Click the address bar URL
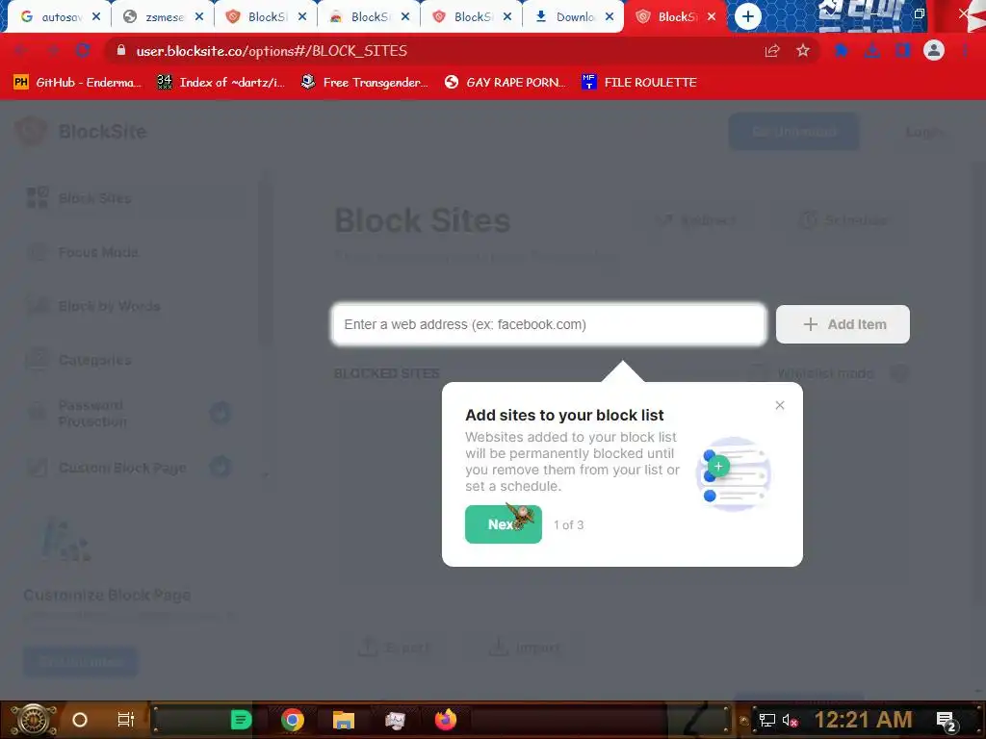The width and height of the screenshot is (986, 739). point(272,51)
